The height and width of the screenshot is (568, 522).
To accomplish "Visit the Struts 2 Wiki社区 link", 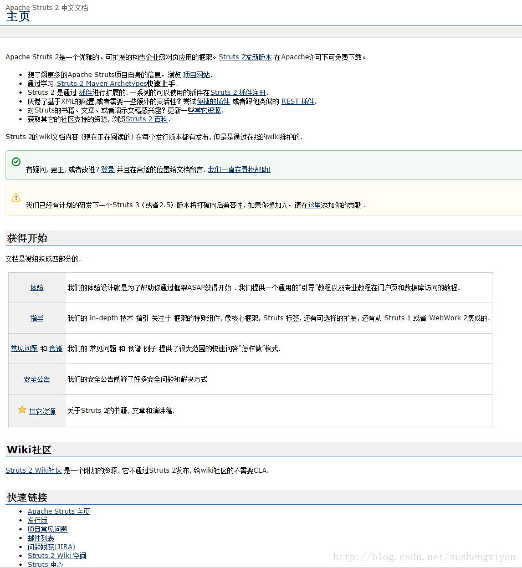I will (x=34, y=470).
